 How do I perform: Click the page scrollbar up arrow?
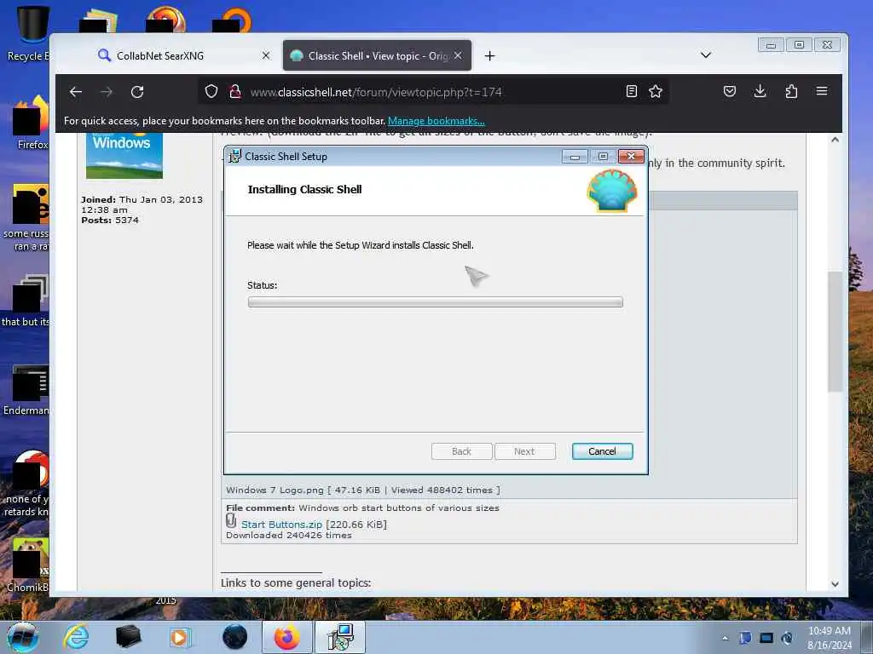point(835,140)
